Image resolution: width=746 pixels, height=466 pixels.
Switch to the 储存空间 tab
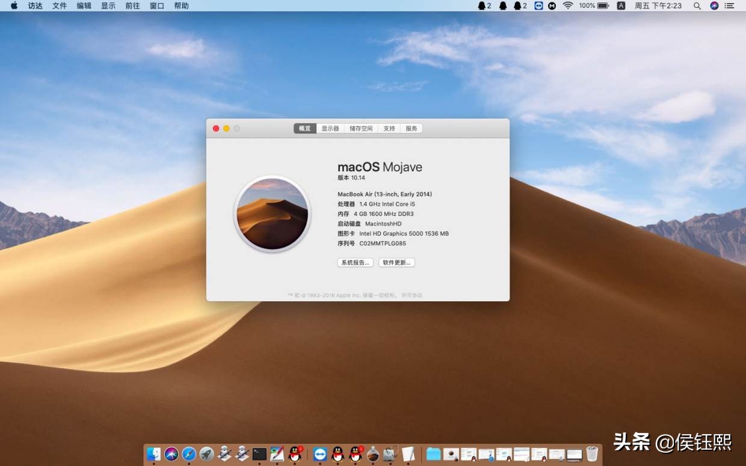coord(360,128)
